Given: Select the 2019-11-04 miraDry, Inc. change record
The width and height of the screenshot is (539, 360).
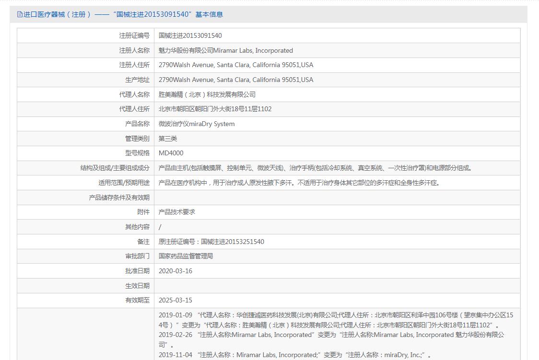Looking at the screenshot, I should (294, 355).
